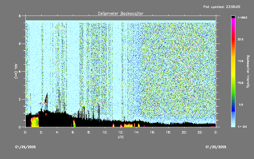Screen dimensions: 254x159
Task: Click the tall backscatter spike near 2: UTC
Action: (46, 101)
